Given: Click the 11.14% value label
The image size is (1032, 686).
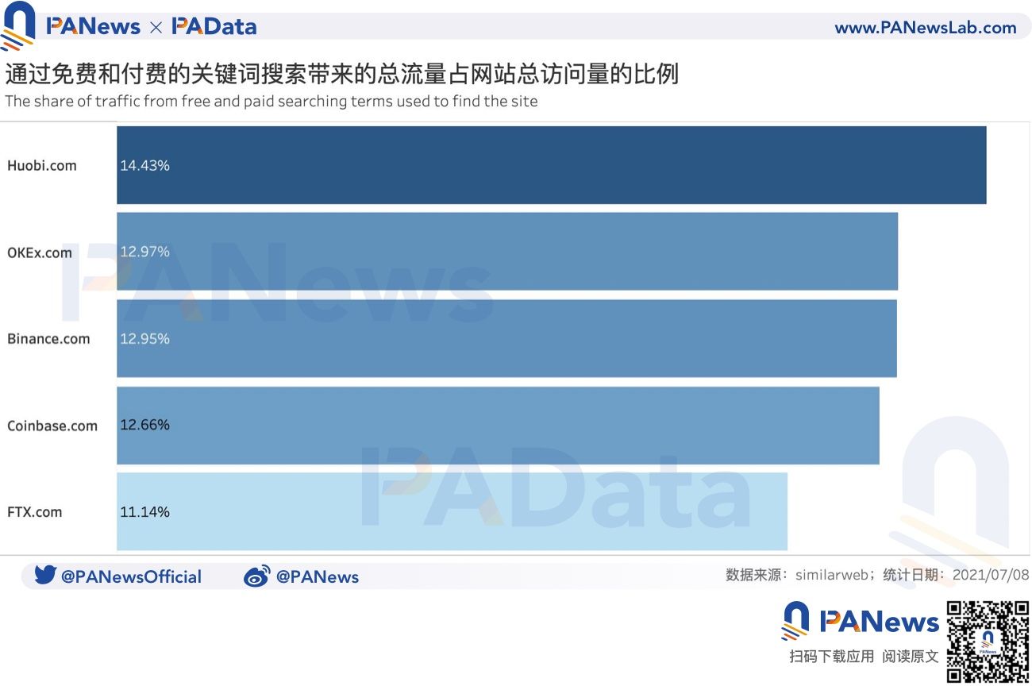Looking at the screenshot, I should pyautogui.click(x=144, y=512).
